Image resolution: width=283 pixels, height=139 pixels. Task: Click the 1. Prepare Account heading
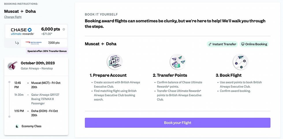pos(108,75)
